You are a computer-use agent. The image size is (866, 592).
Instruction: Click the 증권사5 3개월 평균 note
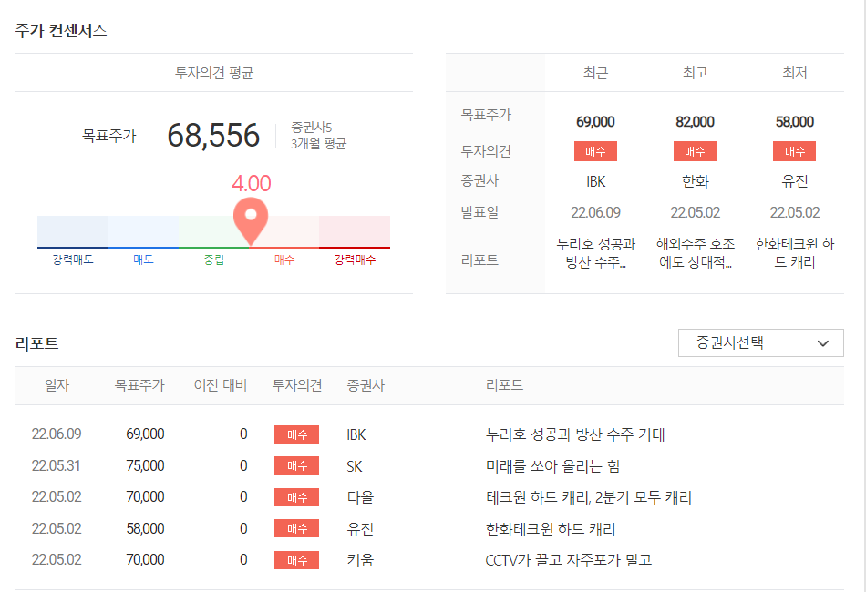coord(319,136)
